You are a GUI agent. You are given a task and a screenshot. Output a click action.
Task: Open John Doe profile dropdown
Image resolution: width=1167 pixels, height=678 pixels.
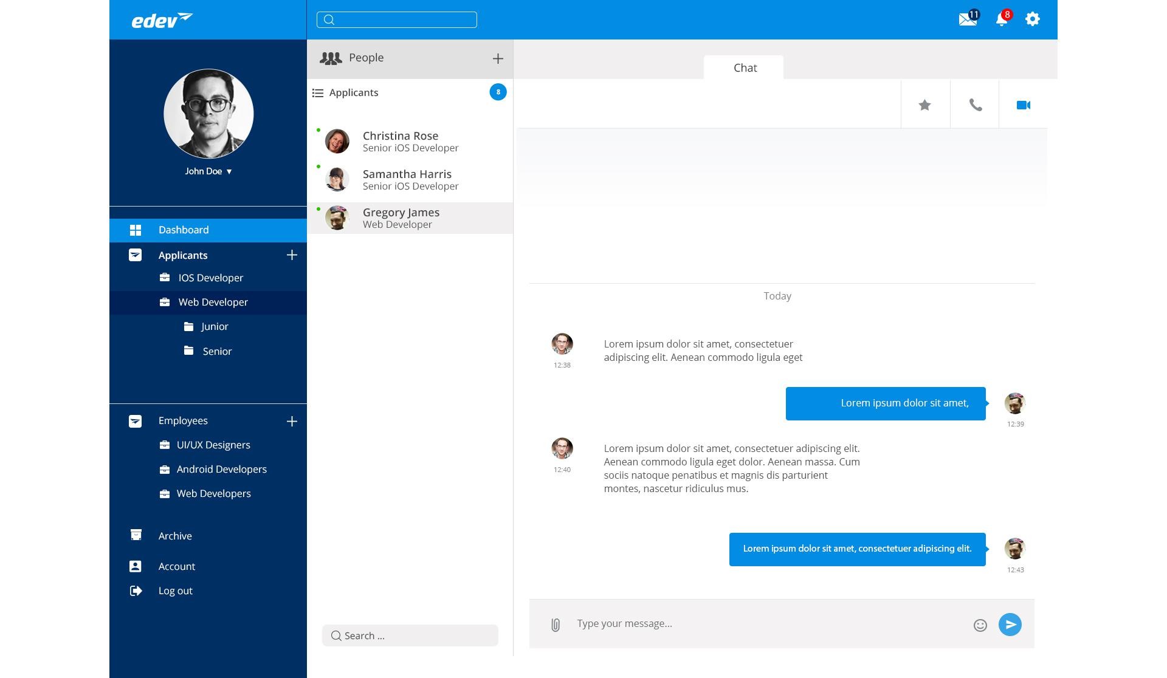point(208,171)
